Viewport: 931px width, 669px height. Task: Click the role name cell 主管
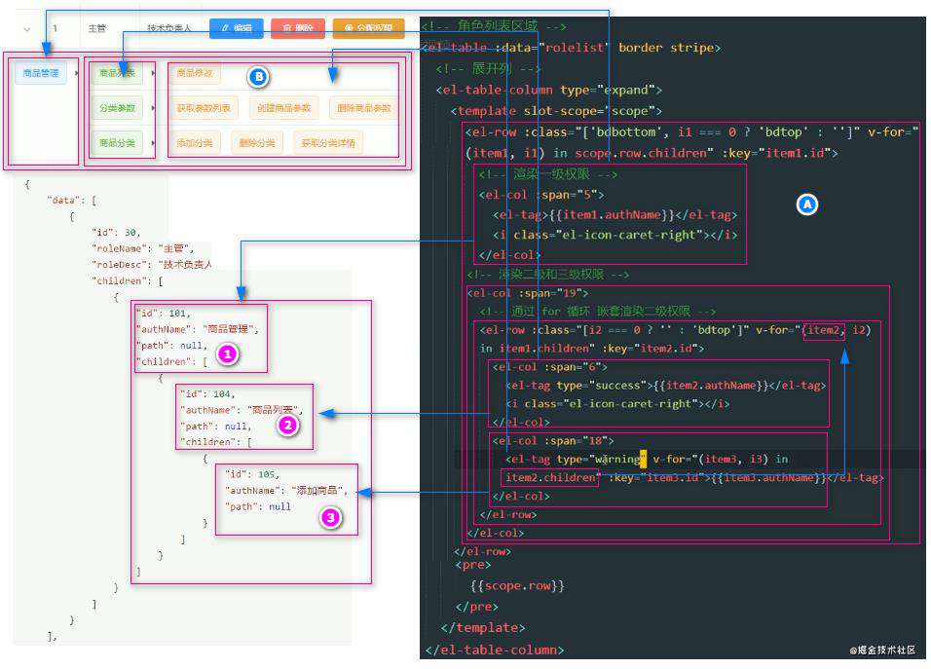click(96, 28)
